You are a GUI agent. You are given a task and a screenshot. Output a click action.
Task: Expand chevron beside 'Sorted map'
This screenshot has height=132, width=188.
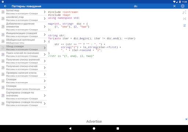(45, 12)
